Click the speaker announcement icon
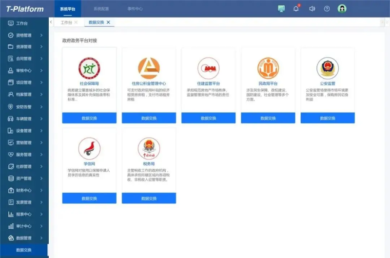This screenshot has width=390, height=258. click(x=312, y=9)
